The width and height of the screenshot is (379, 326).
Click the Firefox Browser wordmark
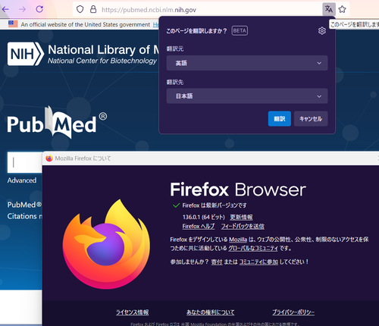(238, 190)
